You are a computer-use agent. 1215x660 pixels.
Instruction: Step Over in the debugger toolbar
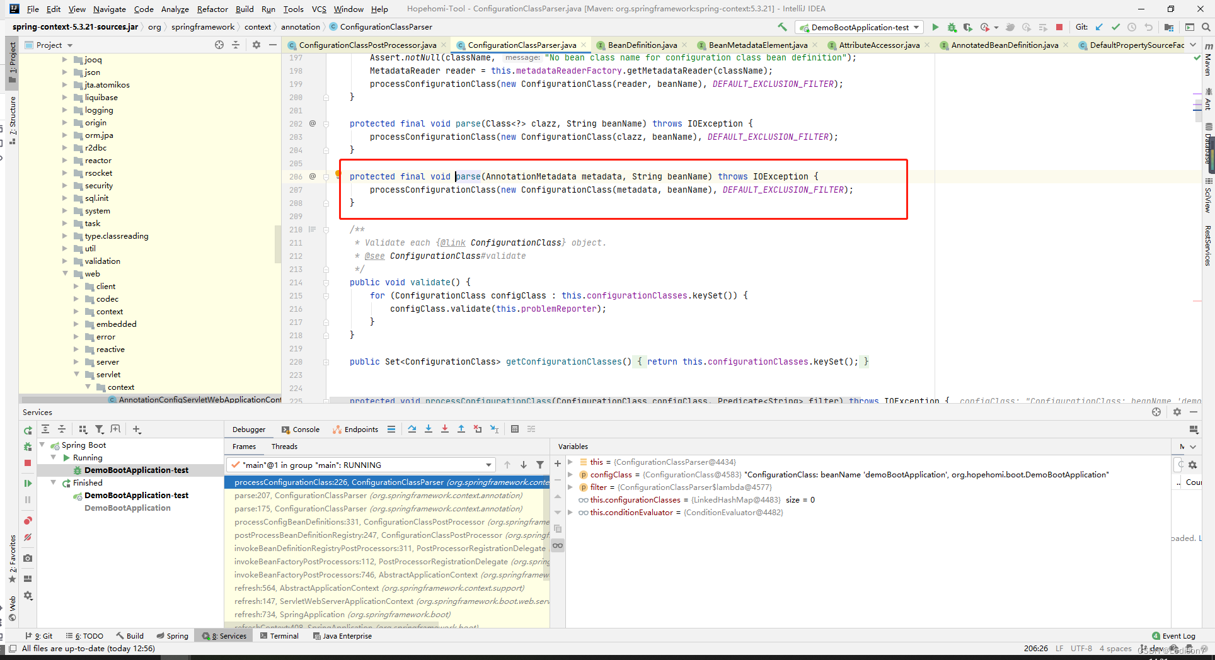tap(412, 429)
